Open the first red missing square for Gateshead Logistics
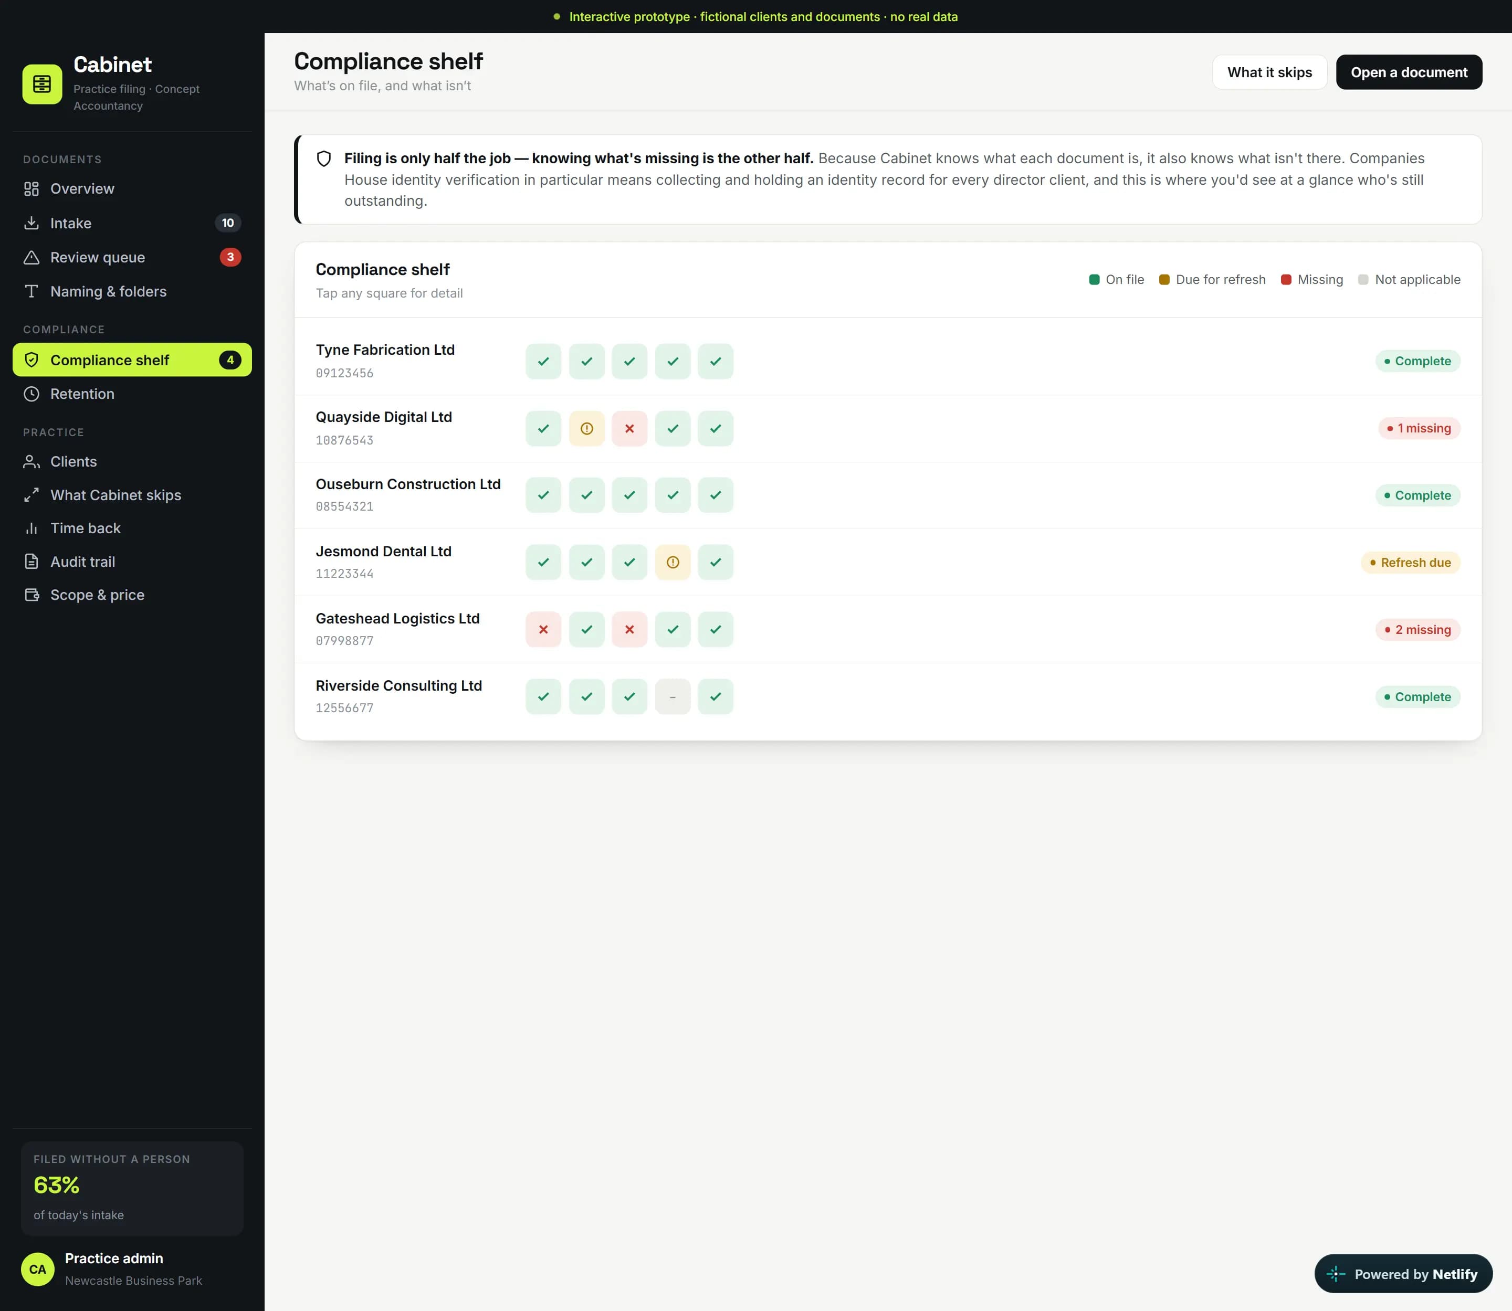Screen dimensions: 1512x1311 543,630
